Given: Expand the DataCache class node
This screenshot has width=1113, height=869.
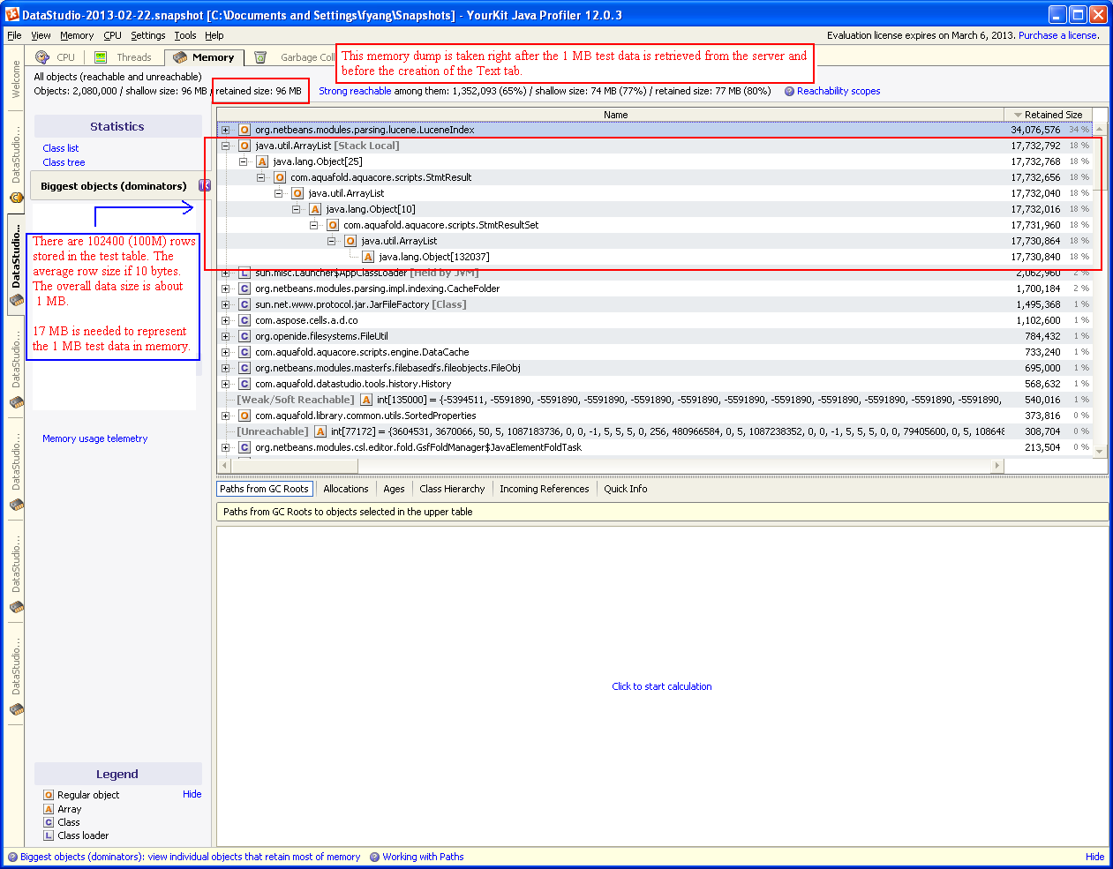Looking at the screenshot, I should pos(225,352).
